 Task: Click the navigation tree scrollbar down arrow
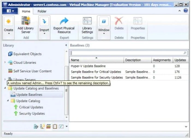pyautogui.click(x=67, y=117)
